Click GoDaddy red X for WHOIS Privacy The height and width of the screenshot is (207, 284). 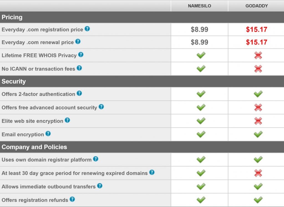pos(258,55)
